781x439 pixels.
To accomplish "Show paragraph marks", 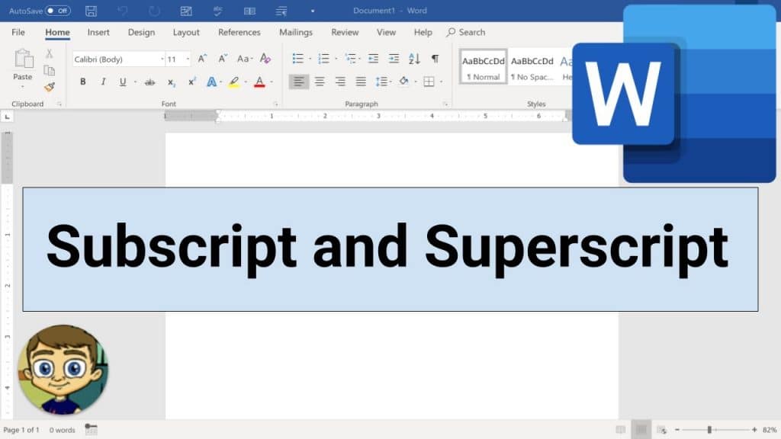I will [x=434, y=59].
